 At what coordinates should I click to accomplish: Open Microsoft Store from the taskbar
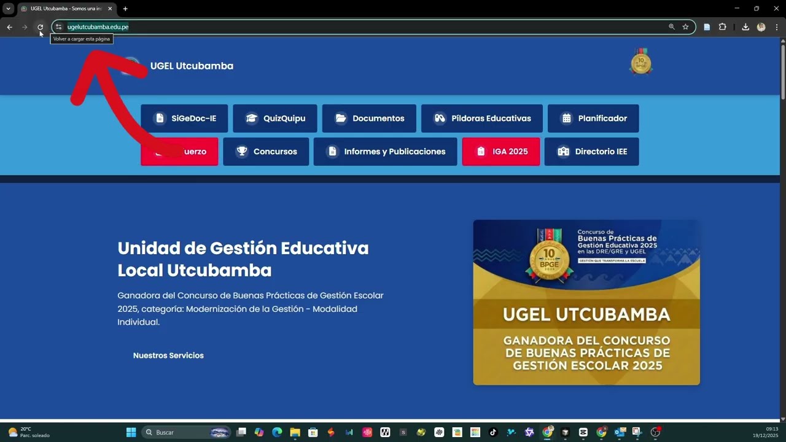coord(313,432)
